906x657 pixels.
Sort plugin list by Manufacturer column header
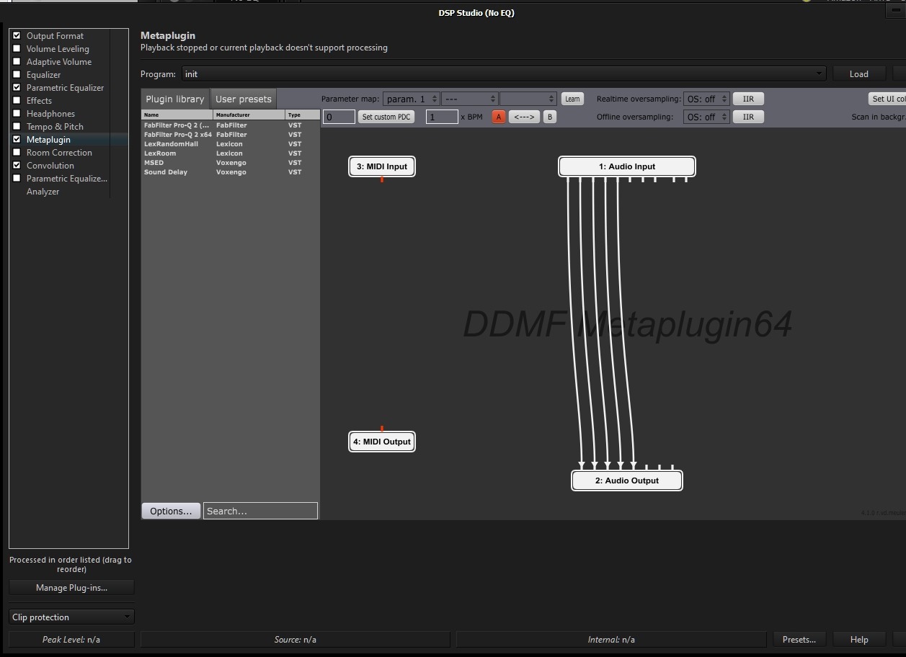point(249,115)
